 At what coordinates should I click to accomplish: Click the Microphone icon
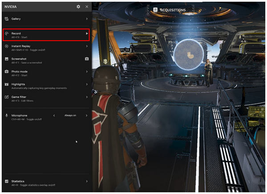7,116
